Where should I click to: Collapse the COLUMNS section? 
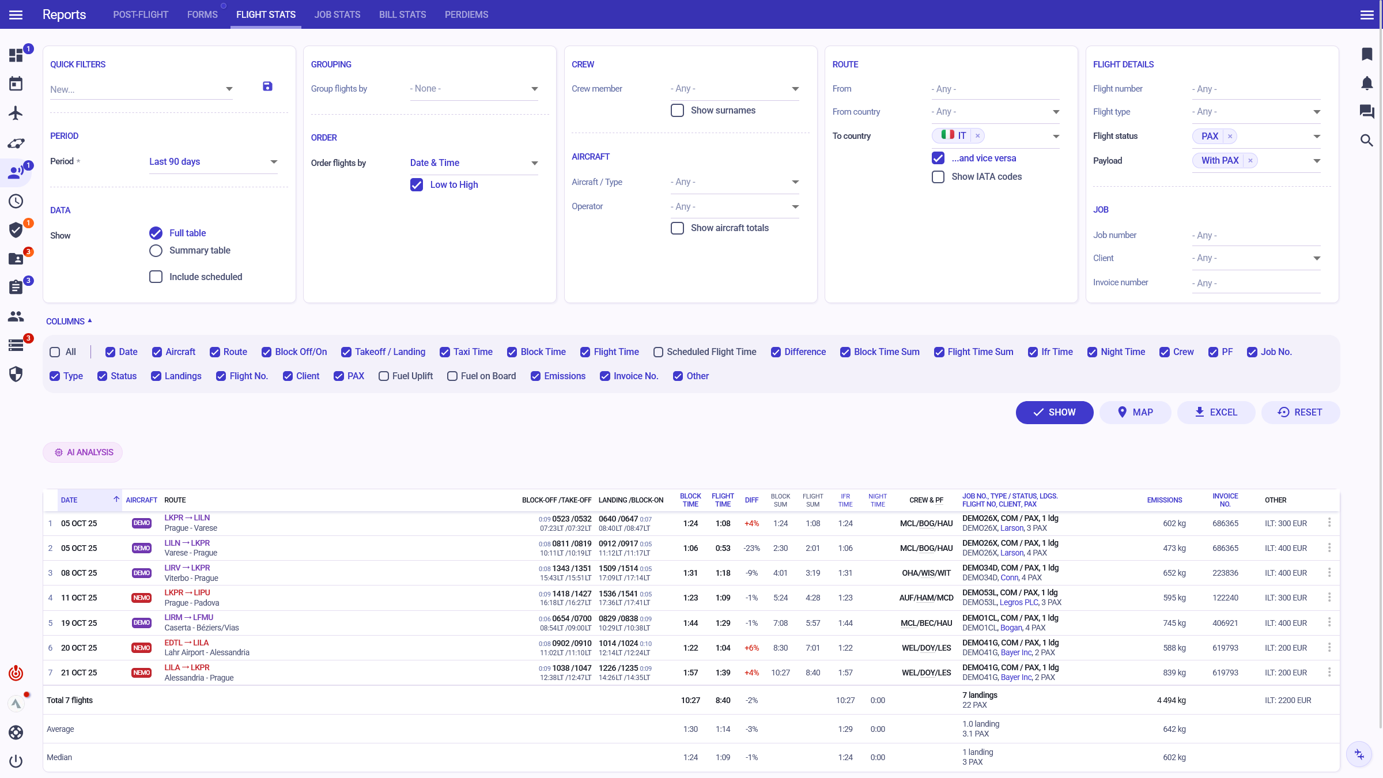69,322
